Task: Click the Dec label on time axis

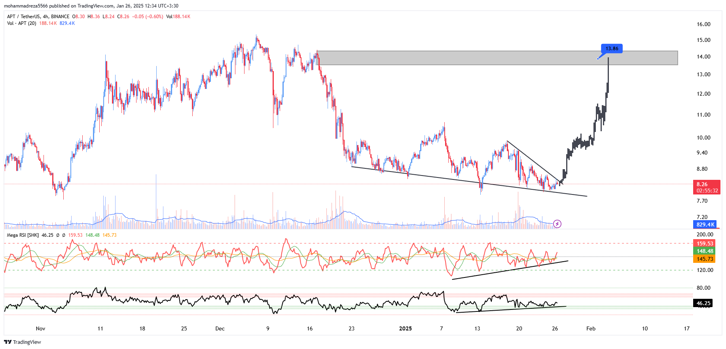Action: point(220,328)
